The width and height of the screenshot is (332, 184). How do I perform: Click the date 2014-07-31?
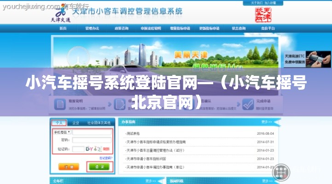coord(265,142)
